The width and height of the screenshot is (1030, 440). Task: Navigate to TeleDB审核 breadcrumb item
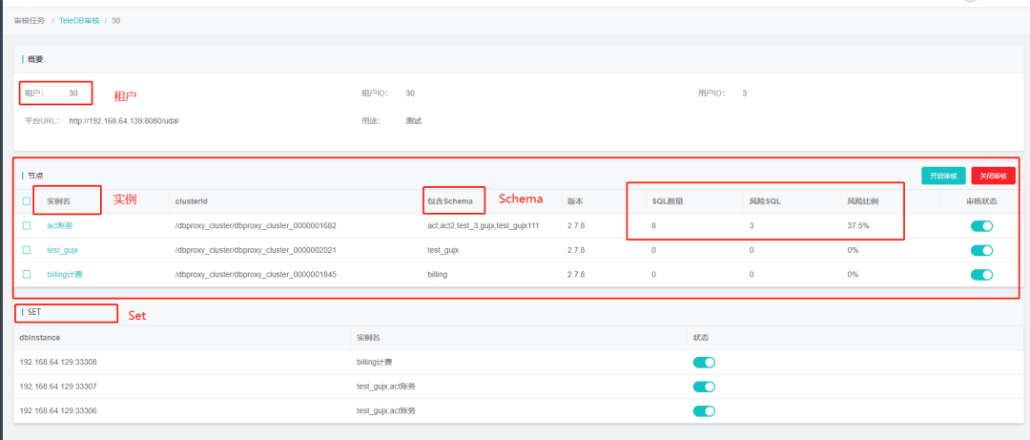click(79, 20)
